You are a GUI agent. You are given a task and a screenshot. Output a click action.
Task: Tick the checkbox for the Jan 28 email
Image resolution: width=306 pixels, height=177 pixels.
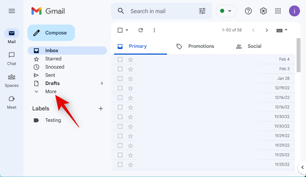[x=120, y=78]
